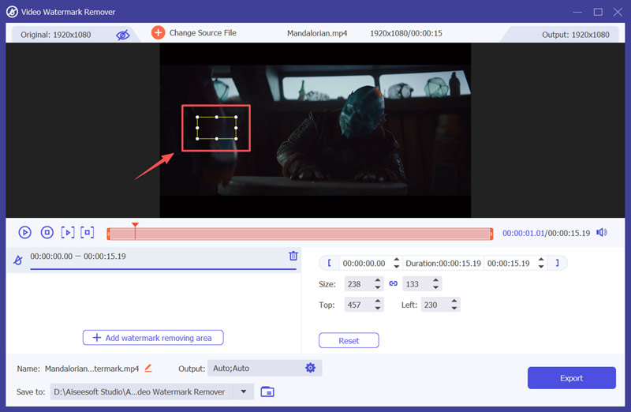Image resolution: width=631 pixels, height=412 pixels.
Task: Click the Size height field showing 133
Action: point(416,284)
